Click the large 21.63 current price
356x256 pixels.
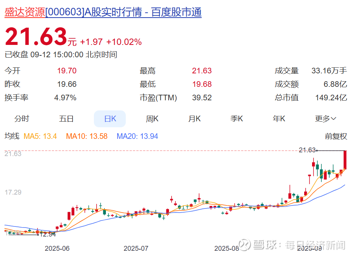[36, 36]
